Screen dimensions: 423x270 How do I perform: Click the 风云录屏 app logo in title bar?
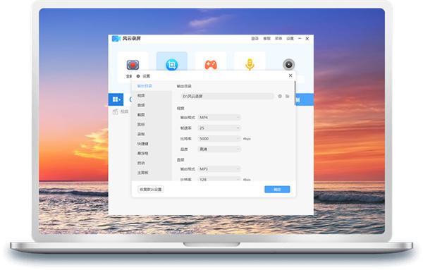(116, 39)
